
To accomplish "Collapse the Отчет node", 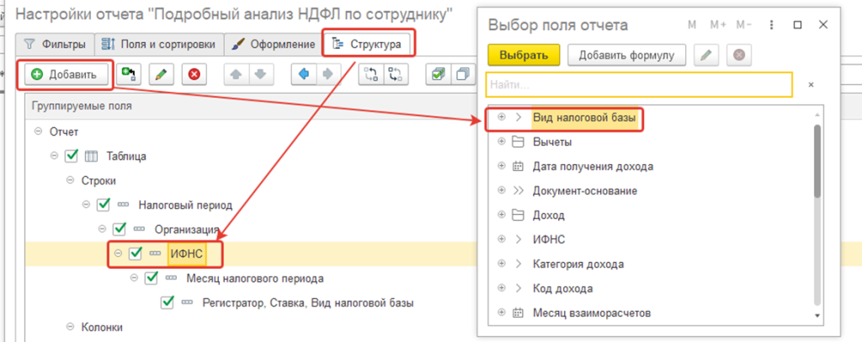I will (38, 131).
